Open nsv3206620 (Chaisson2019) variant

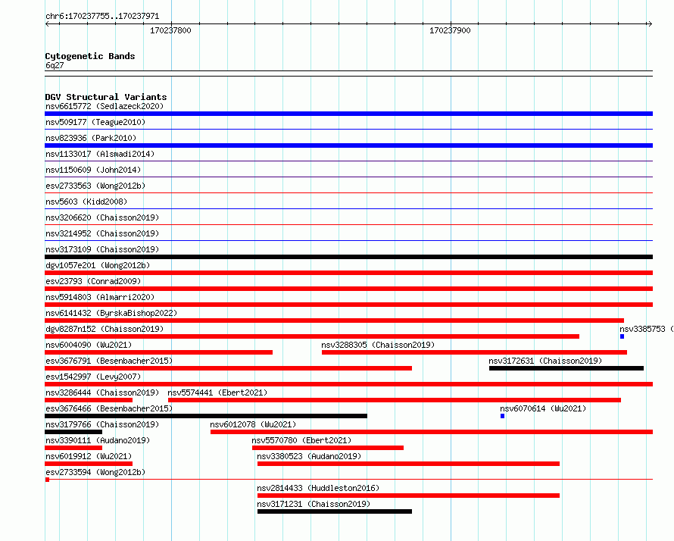pyautogui.click(x=102, y=217)
